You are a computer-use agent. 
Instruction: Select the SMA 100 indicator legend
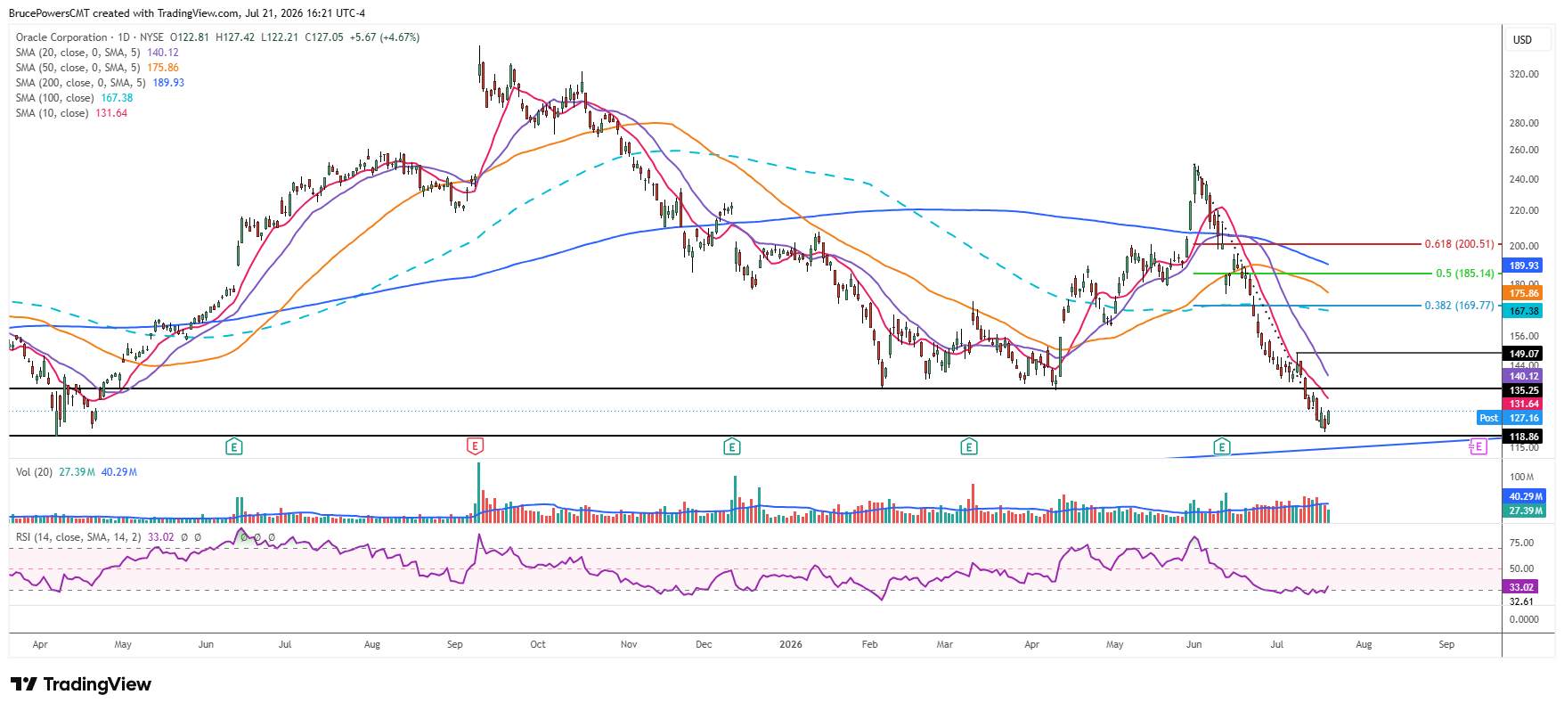tap(74, 98)
